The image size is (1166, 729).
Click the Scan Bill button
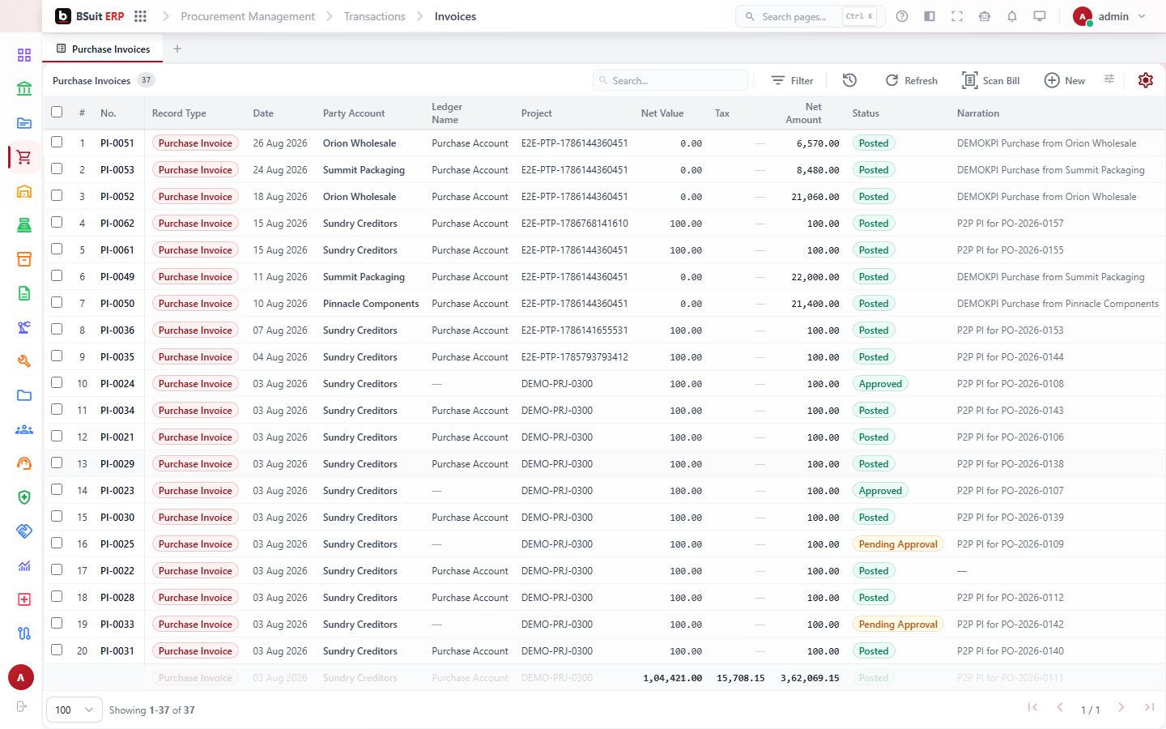pos(991,80)
